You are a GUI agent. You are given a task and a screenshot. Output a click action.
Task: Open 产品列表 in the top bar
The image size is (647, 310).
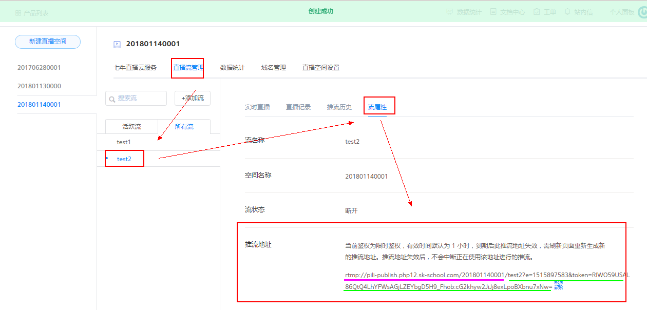32,12
